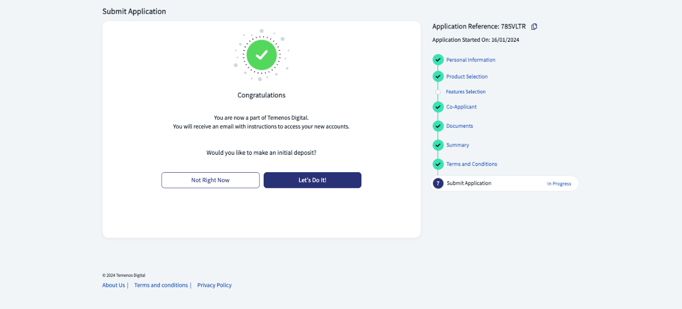The height and width of the screenshot is (309, 682).
Task: Click the Terms and Conditions step checkmark
Action: point(438,164)
